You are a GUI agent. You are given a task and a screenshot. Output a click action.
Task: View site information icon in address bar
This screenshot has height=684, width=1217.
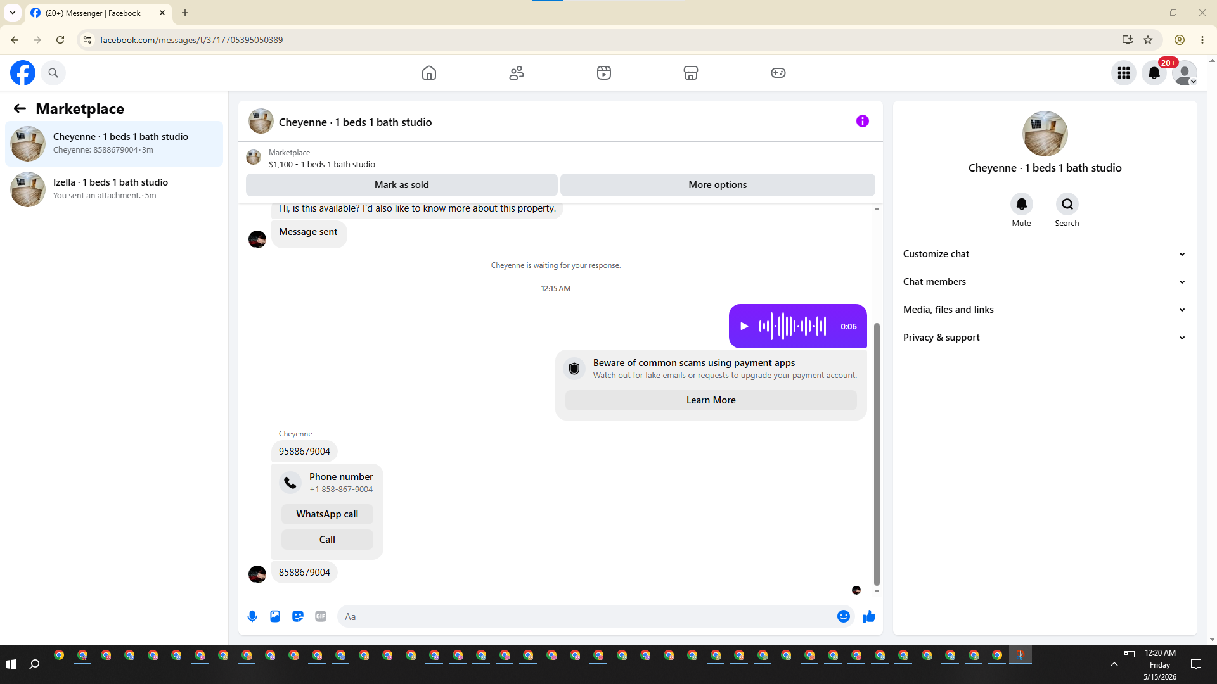pyautogui.click(x=87, y=40)
